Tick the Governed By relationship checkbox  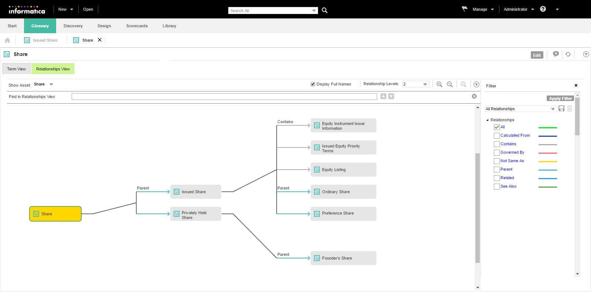click(497, 153)
